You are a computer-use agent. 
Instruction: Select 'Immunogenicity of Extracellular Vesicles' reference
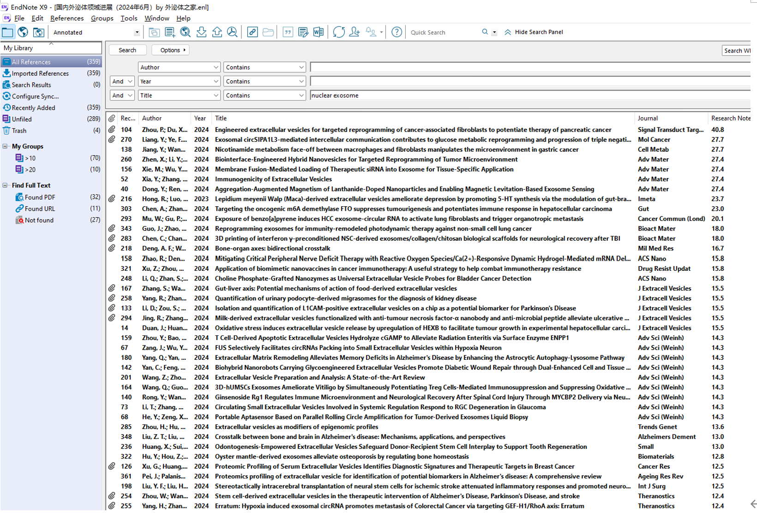pos(273,179)
